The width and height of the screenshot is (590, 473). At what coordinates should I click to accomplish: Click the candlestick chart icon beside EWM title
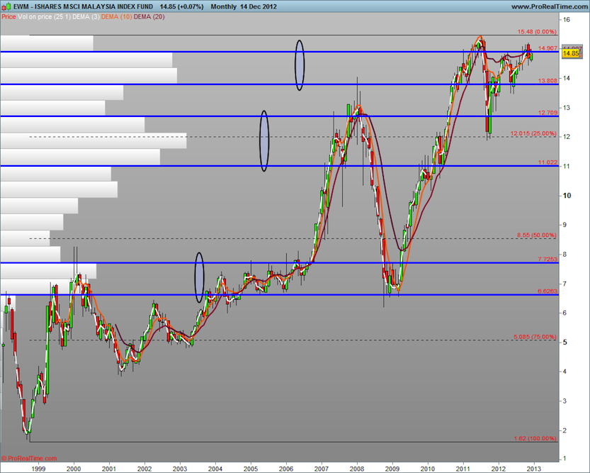6,7
